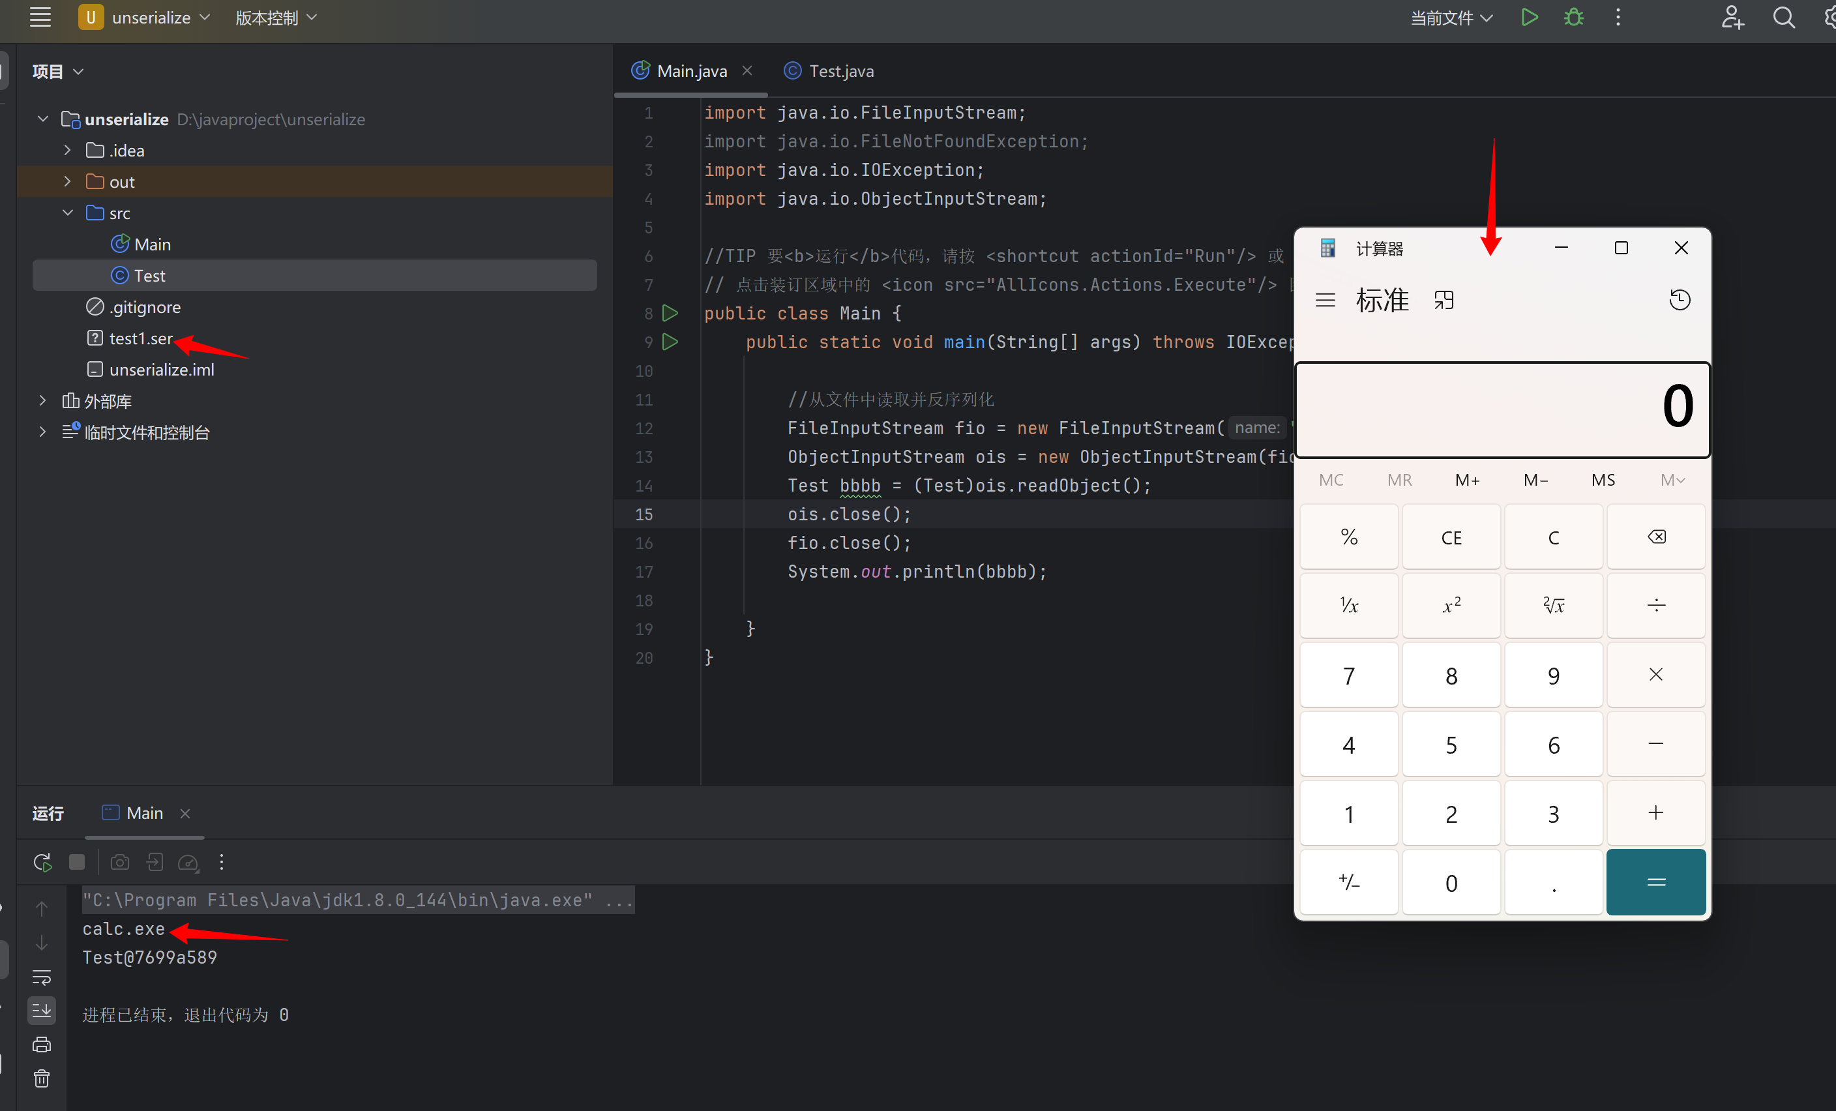Image resolution: width=1836 pixels, height=1111 pixels.
Task: Click the green Run button in top toolbar
Action: coord(1529,17)
